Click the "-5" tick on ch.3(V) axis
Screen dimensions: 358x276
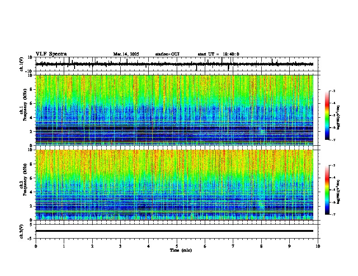pos(30,239)
